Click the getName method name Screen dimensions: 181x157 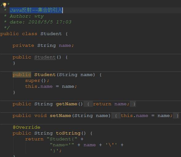click(x=67, y=104)
